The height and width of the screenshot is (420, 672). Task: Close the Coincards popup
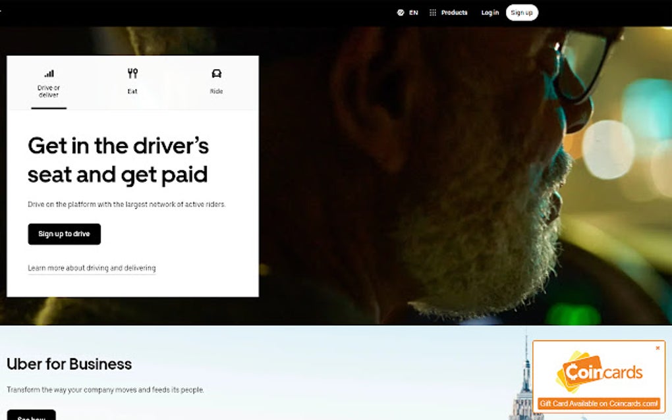pos(658,348)
